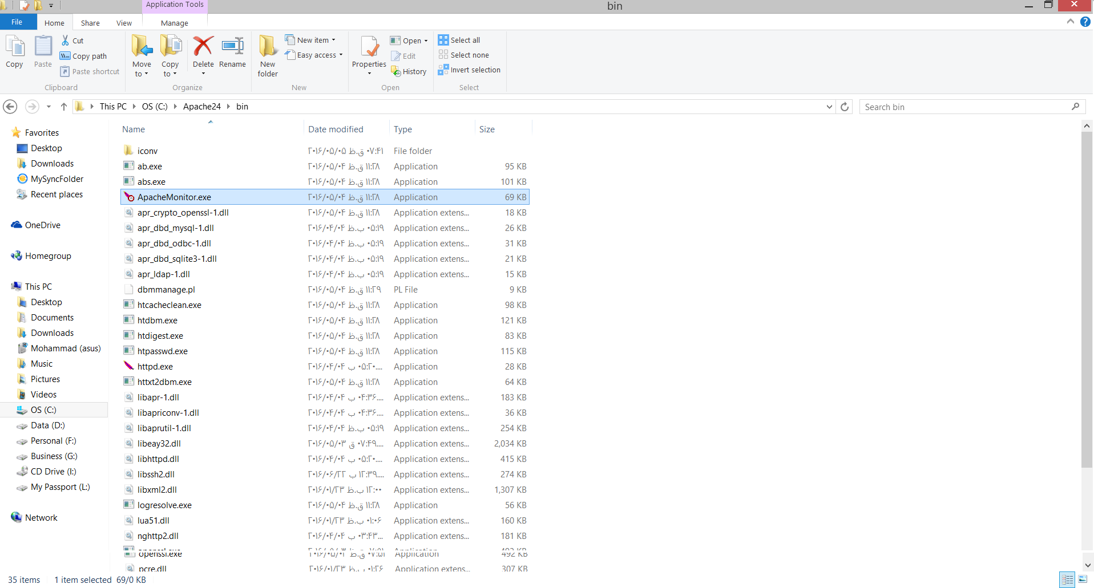Open Properties of selected item
1094x588 pixels.
(369, 55)
